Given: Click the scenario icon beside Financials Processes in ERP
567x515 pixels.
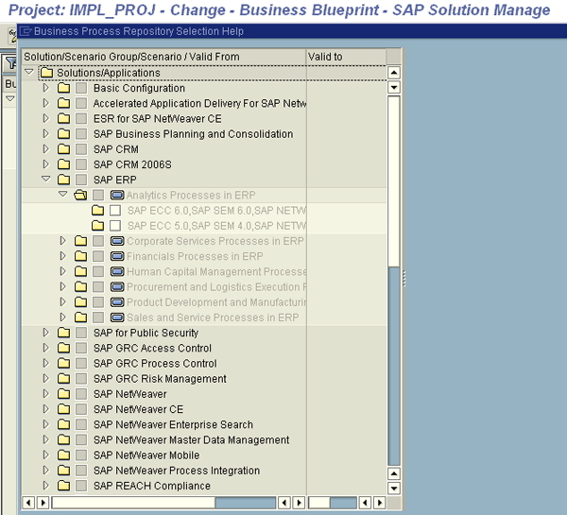Looking at the screenshot, I should (117, 256).
